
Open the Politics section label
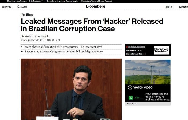27,15
